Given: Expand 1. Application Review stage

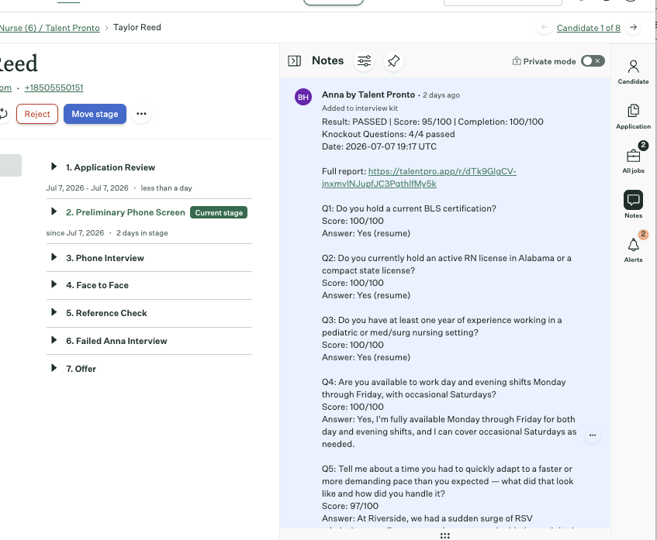Looking at the screenshot, I should (54, 167).
